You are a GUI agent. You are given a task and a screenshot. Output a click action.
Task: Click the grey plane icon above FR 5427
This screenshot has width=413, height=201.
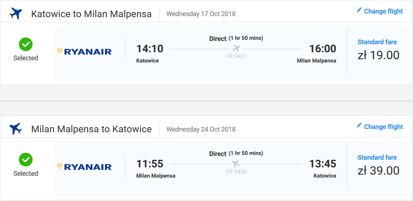(236, 48)
